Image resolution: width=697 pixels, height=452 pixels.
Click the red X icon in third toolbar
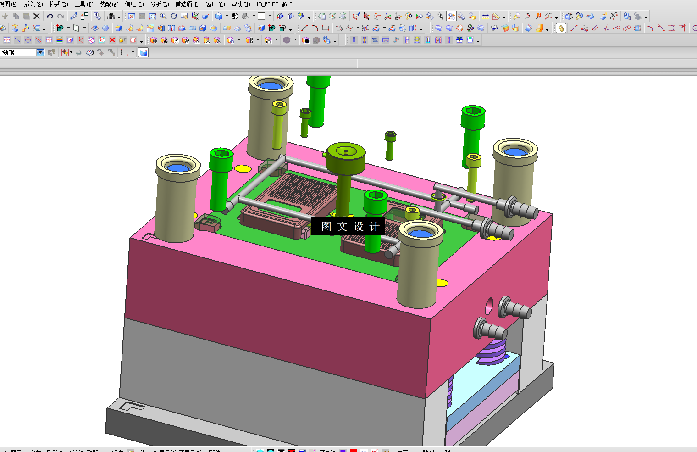pyautogui.click(x=112, y=40)
